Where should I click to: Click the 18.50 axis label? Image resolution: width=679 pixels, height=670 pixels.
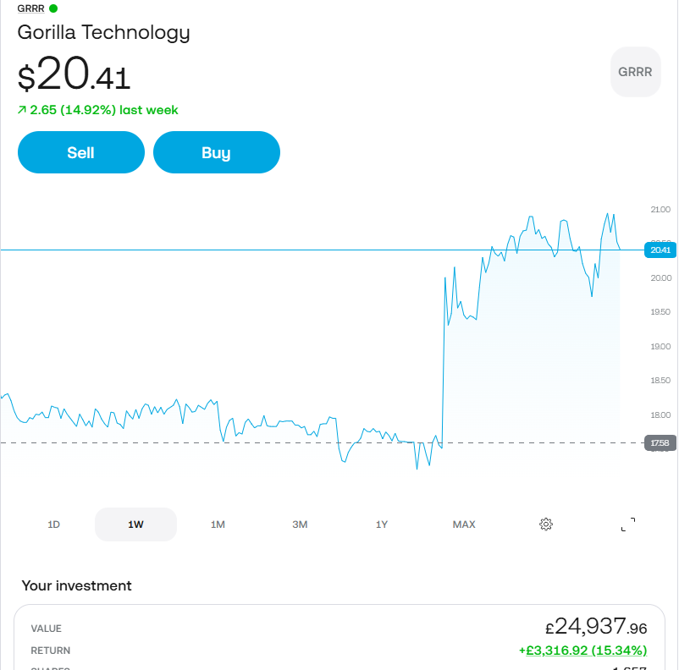[x=660, y=381]
